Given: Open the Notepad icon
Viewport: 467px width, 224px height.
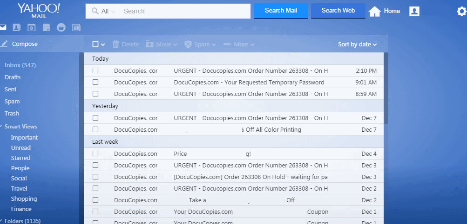Looking at the screenshot, I should (x=46, y=28).
